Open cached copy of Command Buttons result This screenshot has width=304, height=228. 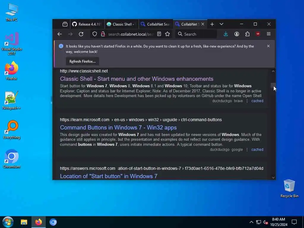click(x=257, y=150)
